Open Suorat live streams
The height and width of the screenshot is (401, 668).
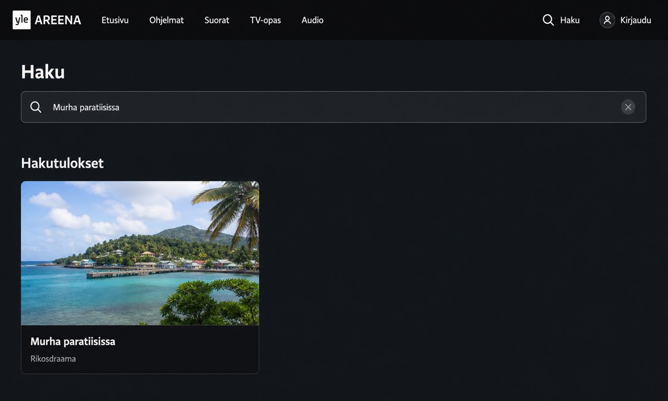(x=217, y=20)
